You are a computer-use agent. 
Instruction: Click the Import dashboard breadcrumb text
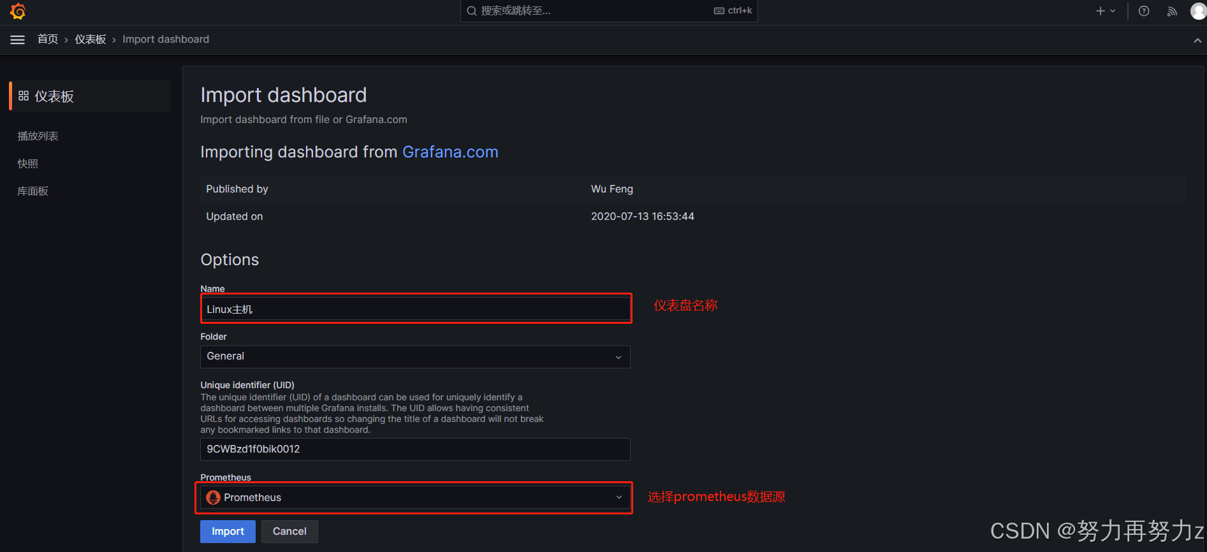pos(166,40)
